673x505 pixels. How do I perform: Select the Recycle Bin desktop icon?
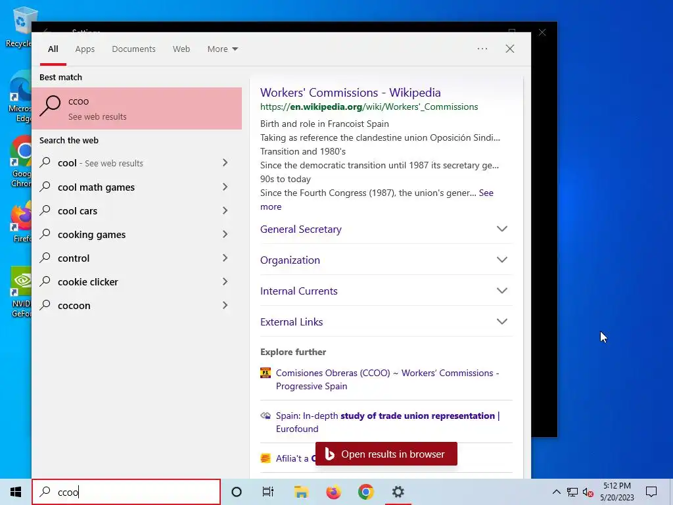click(x=19, y=26)
